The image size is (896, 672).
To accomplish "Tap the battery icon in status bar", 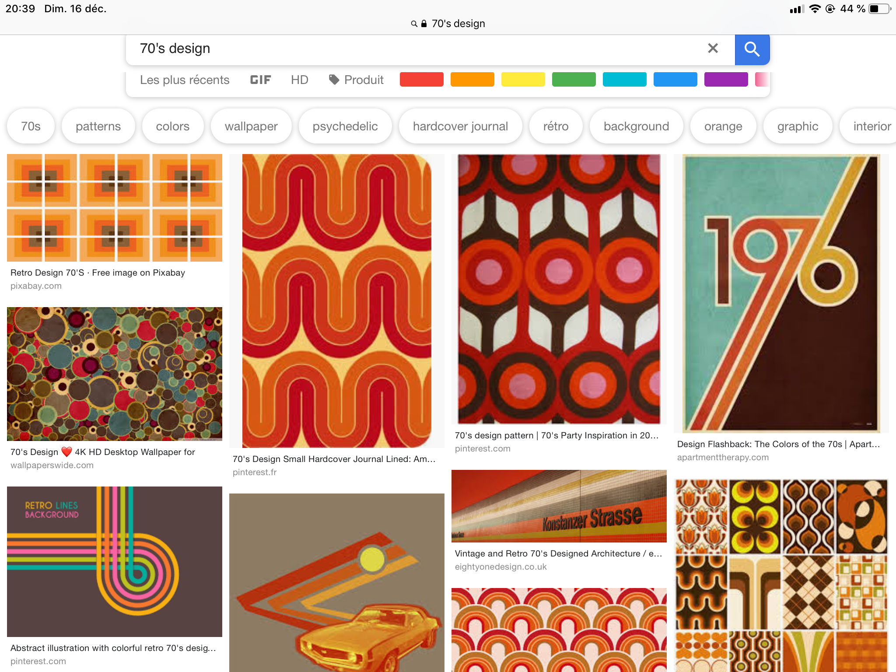I will 879,9.
